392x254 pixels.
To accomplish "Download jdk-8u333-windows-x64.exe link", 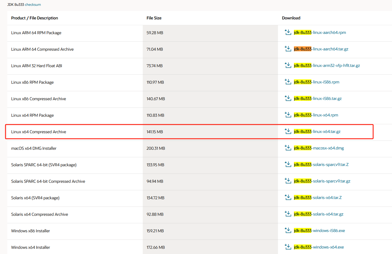I will [x=319, y=247].
